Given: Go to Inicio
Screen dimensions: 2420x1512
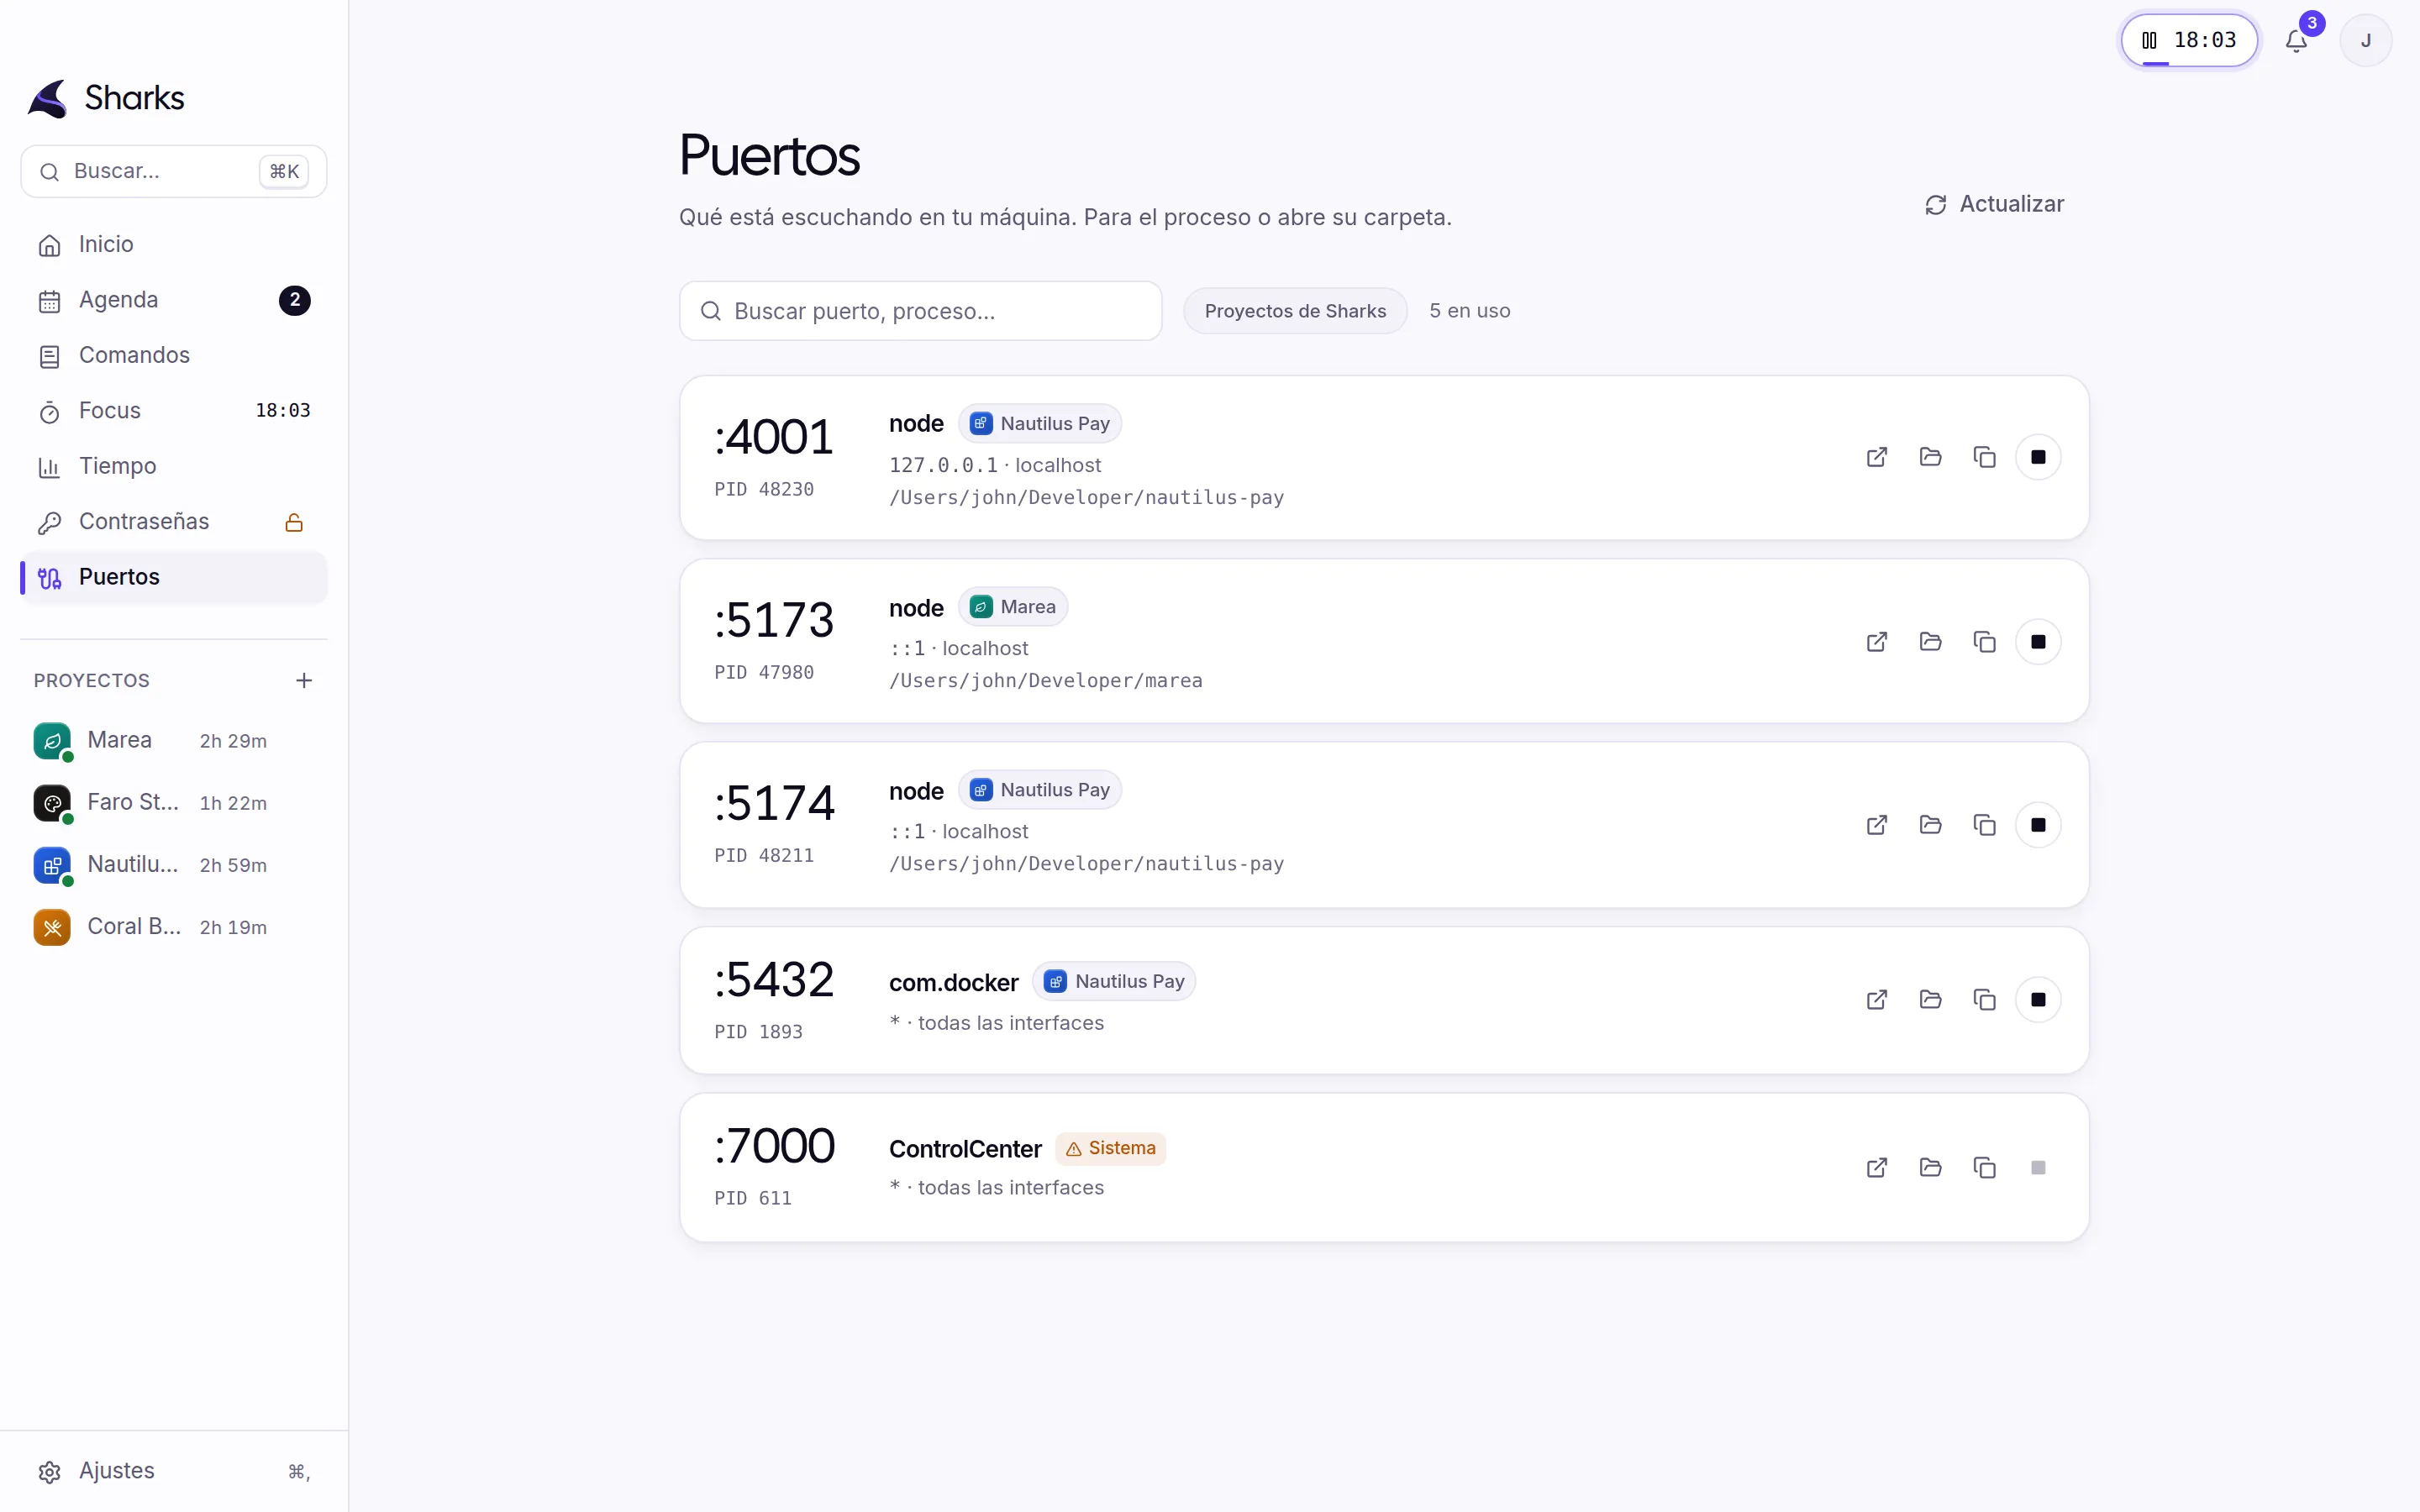Looking at the screenshot, I should (x=174, y=244).
